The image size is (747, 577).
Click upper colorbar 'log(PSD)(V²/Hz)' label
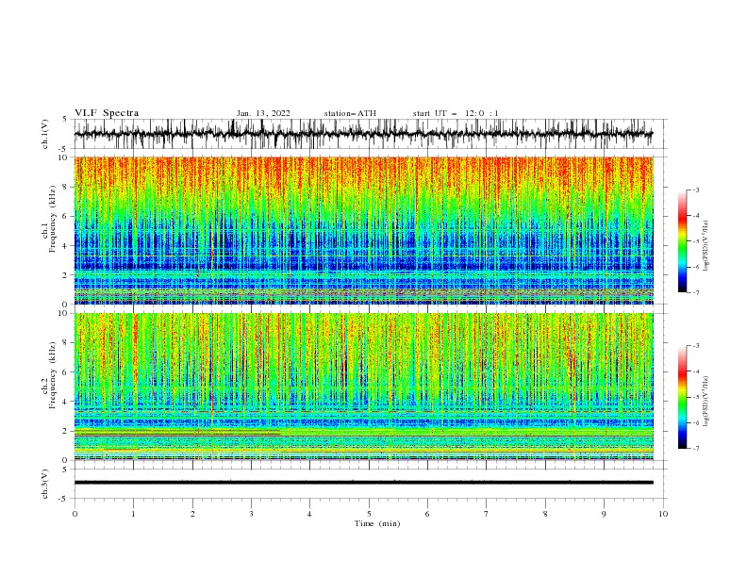pyautogui.click(x=705, y=246)
